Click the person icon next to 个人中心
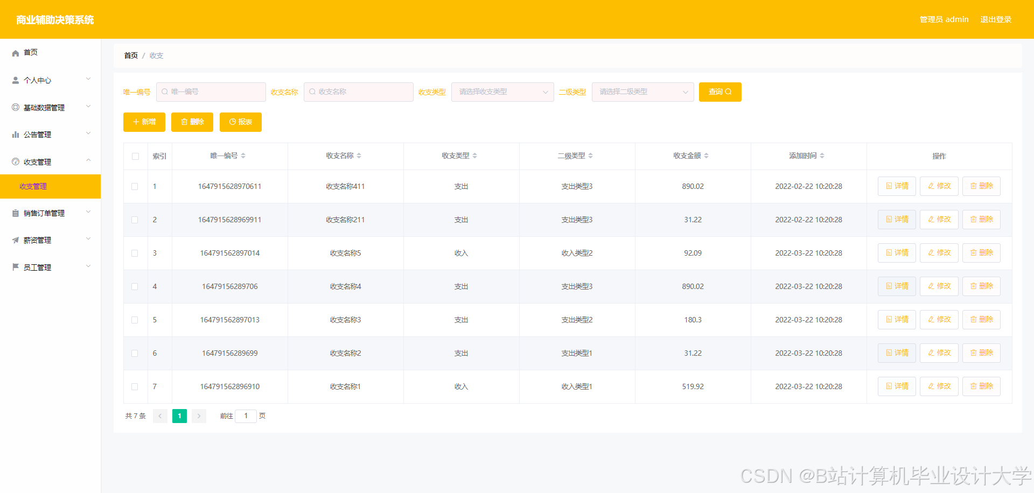 pos(16,80)
